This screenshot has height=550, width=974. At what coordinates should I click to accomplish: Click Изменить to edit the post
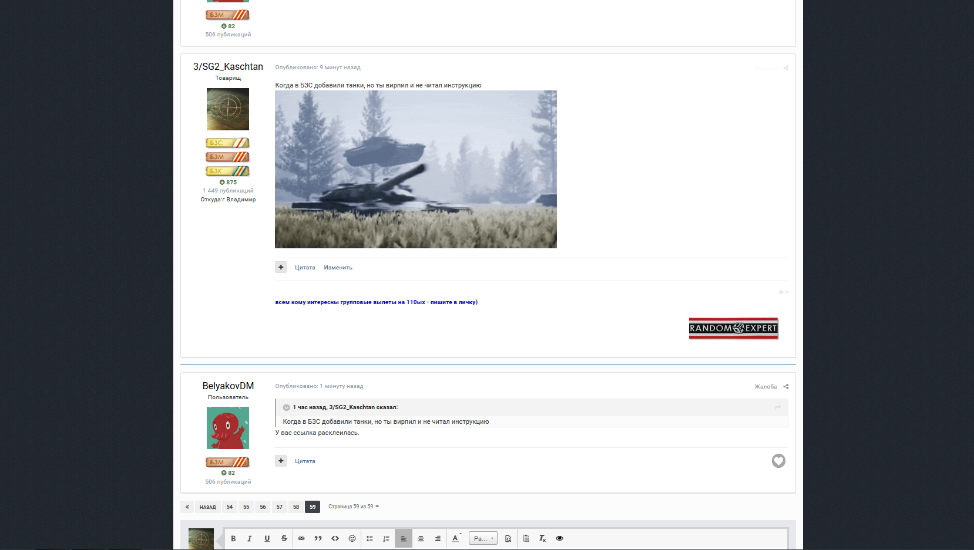click(338, 268)
